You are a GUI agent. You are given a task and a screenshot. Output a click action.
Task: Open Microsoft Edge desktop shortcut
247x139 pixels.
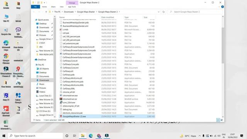coord(6,46)
